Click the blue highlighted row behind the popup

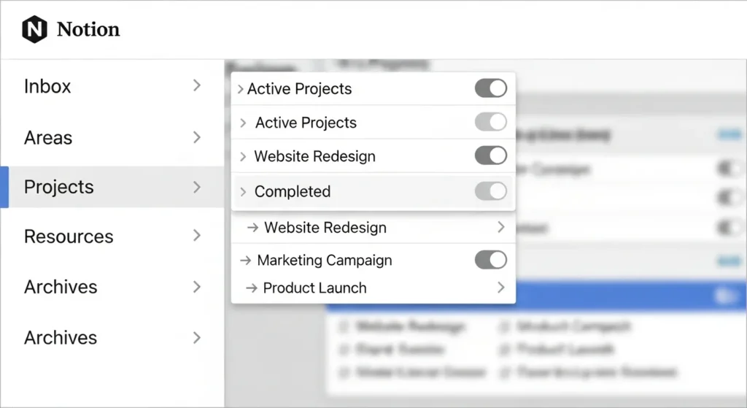[620, 297]
